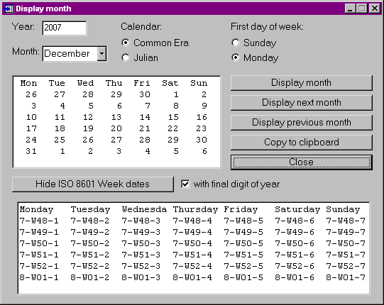Image resolution: width=384 pixels, height=305 pixels.
Task: Click the 8-W01-1 week date entry
Action: coord(39,277)
